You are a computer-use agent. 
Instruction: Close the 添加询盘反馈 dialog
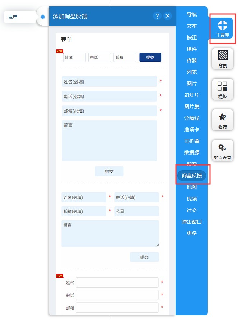coord(168,16)
